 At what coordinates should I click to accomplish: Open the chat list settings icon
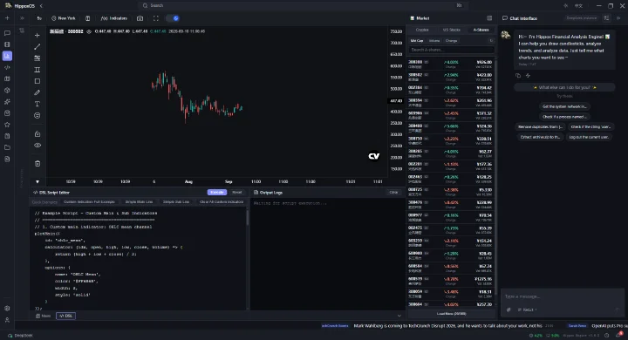click(x=607, y=18)
